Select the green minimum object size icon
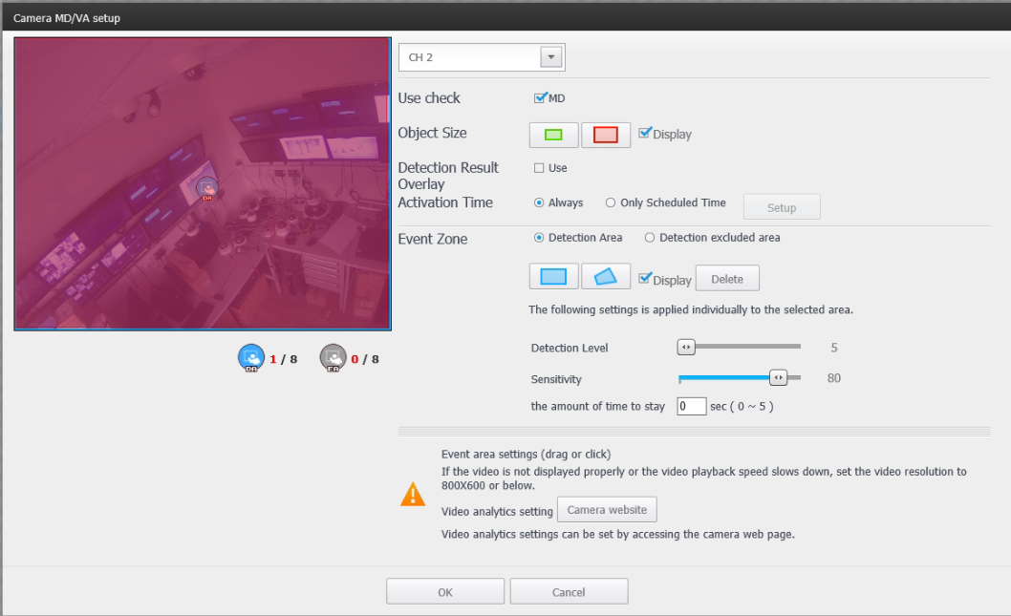The image size is (1011, 616). pos(553,135)
